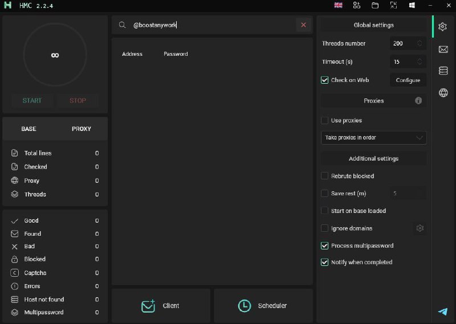Adjust the Threads number stepper arrows
This screenshot has width=456, height=324.
[x=420, y=43]
